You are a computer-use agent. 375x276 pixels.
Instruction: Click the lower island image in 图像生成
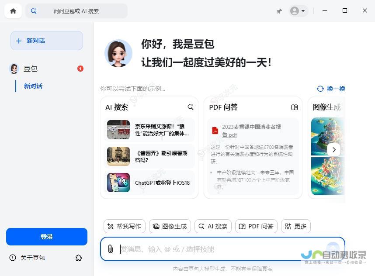coord(328,176)
